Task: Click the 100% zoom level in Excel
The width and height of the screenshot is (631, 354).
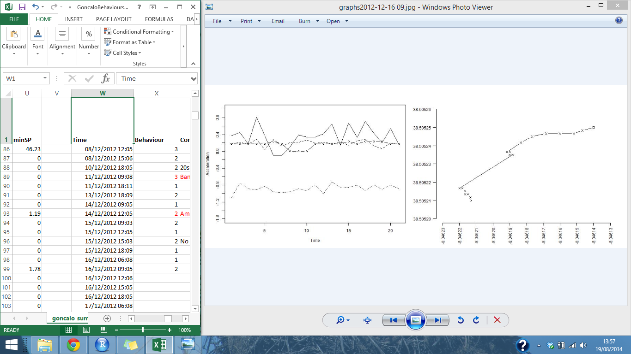Action: coord(184,330)
